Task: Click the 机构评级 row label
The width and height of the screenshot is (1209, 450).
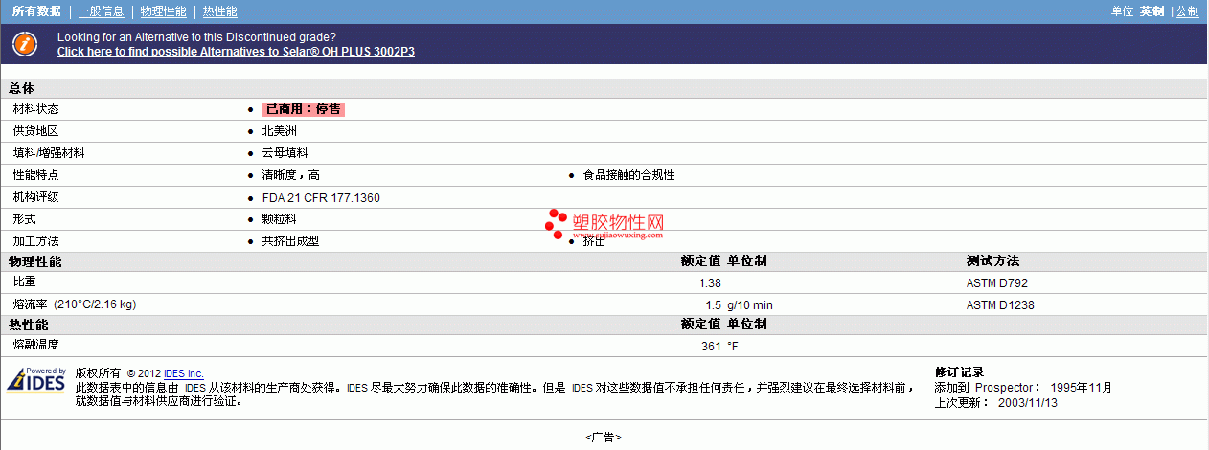Action: click(35, 197)
